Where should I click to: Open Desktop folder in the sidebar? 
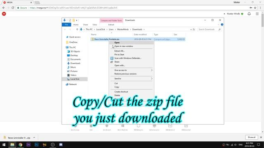pyautogui.click(x=74, y=55)
